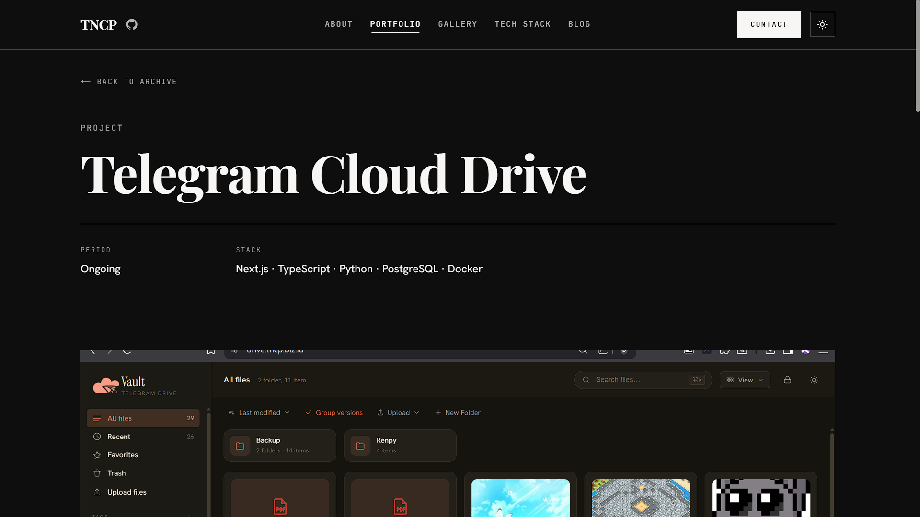920x517 pixels.
Task: Toggle the light/dark theme sun button in site header
Action: tap(822, 24)
